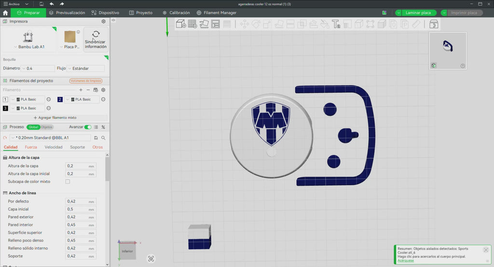Open the Calibración tab
Viewport: 494px width, 267px height.
176,13
